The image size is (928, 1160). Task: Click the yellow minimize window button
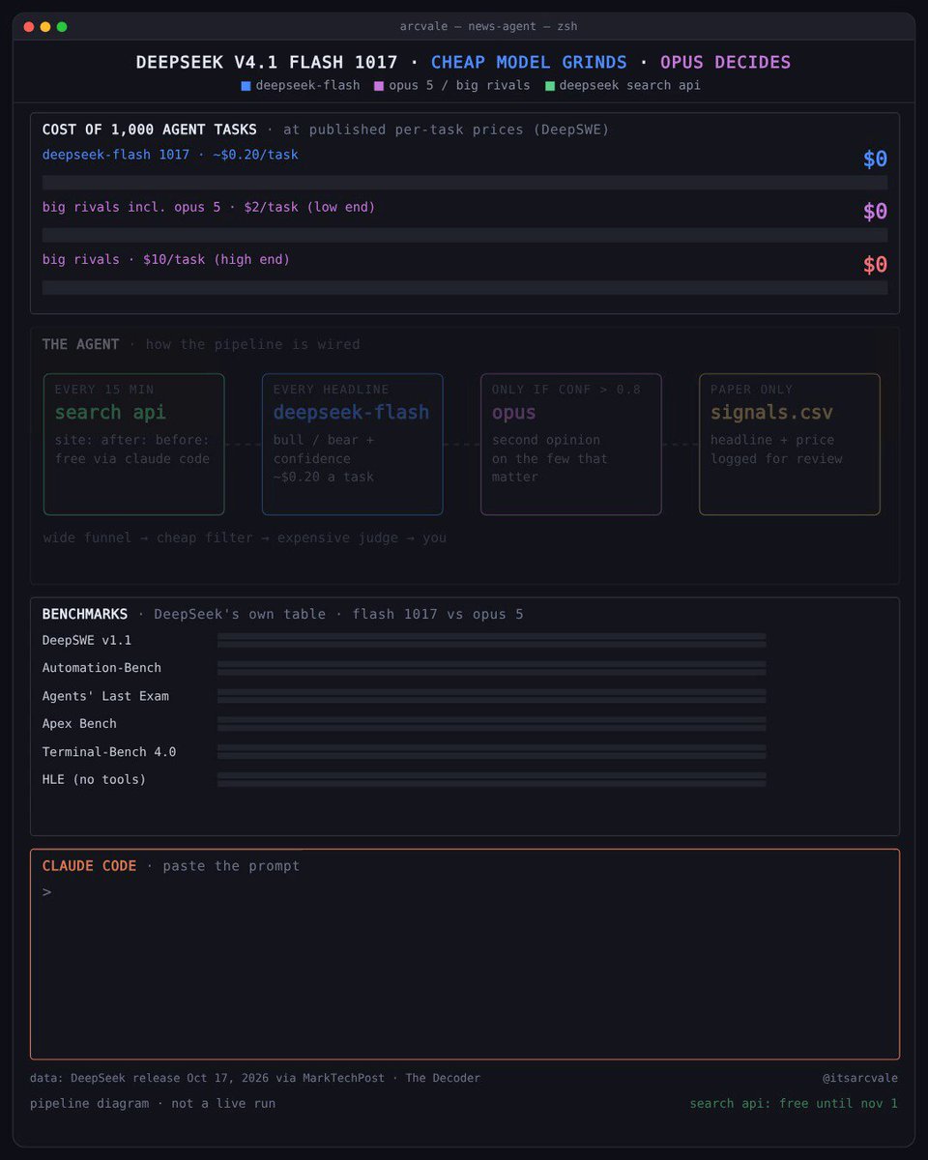click(44, 26)
